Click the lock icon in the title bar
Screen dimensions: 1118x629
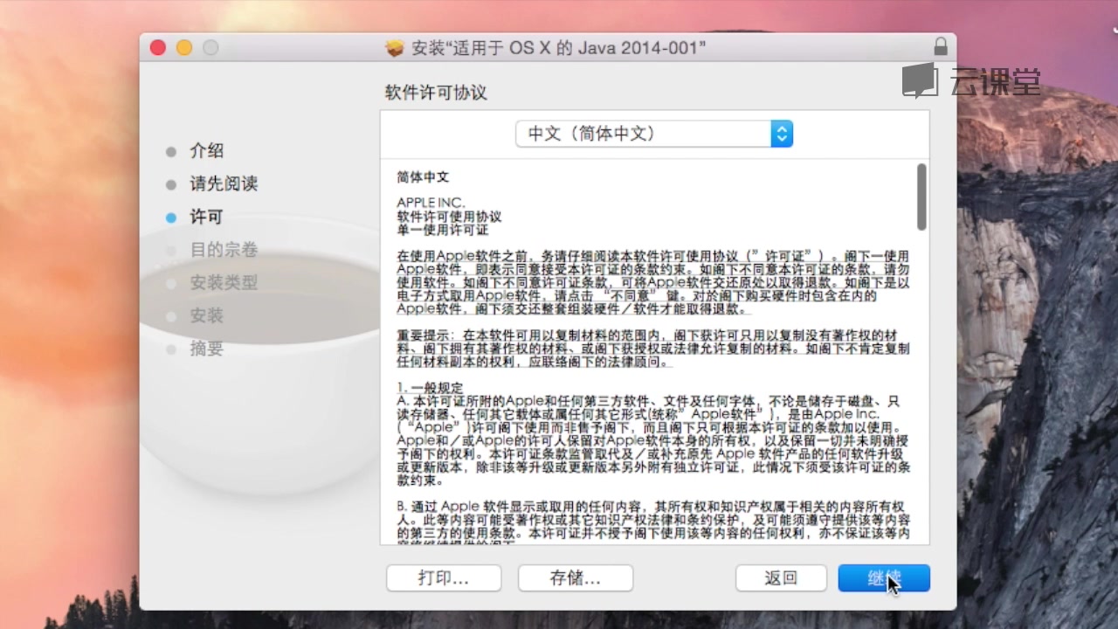(941, 47)
